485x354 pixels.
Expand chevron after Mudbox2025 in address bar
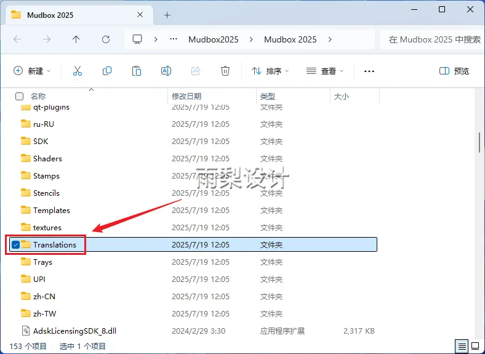tap(251, 39)
